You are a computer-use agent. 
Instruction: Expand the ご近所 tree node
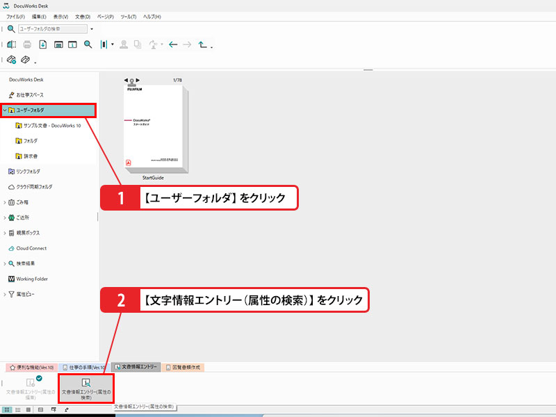pyautogui.click(x=4, y=218)
